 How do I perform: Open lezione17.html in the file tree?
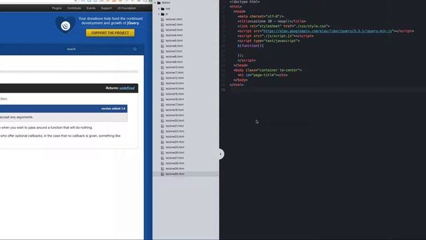[174, 105]
